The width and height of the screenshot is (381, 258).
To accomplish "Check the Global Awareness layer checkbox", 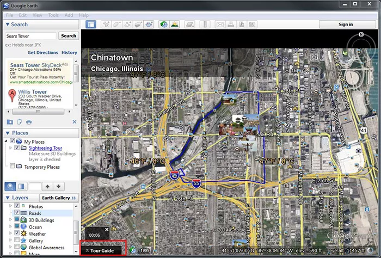I will [17, 247].
